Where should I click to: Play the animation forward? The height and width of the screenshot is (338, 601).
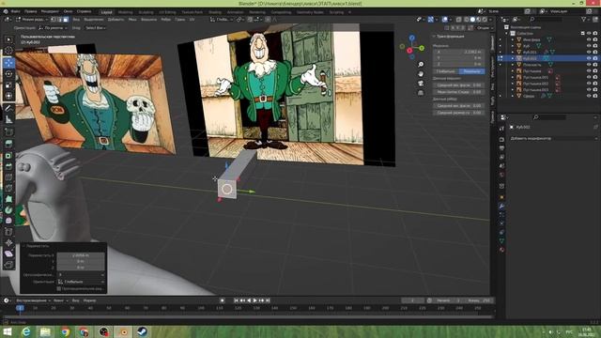coord(255,300)
